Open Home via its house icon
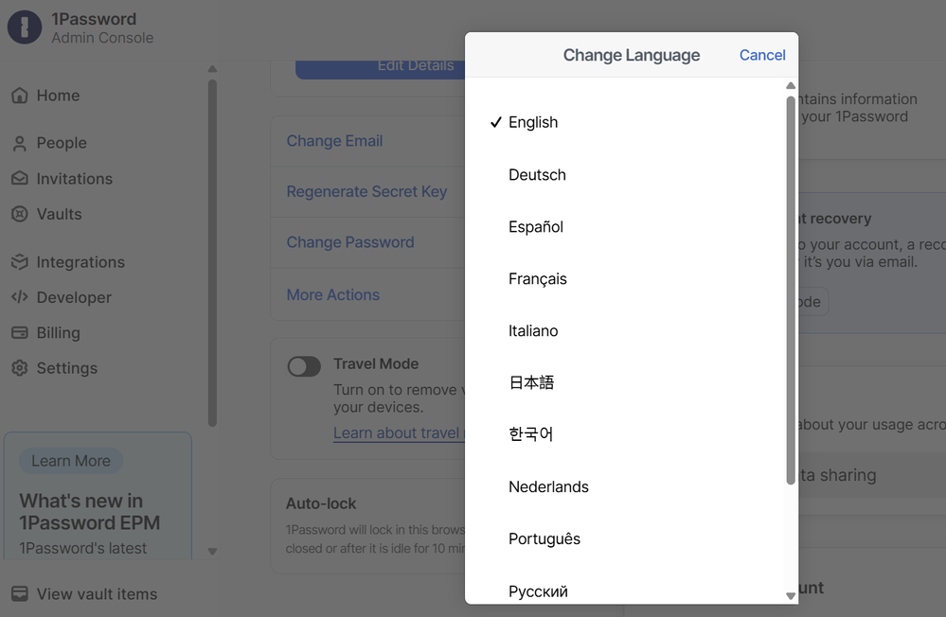 (x=19, y=96)
